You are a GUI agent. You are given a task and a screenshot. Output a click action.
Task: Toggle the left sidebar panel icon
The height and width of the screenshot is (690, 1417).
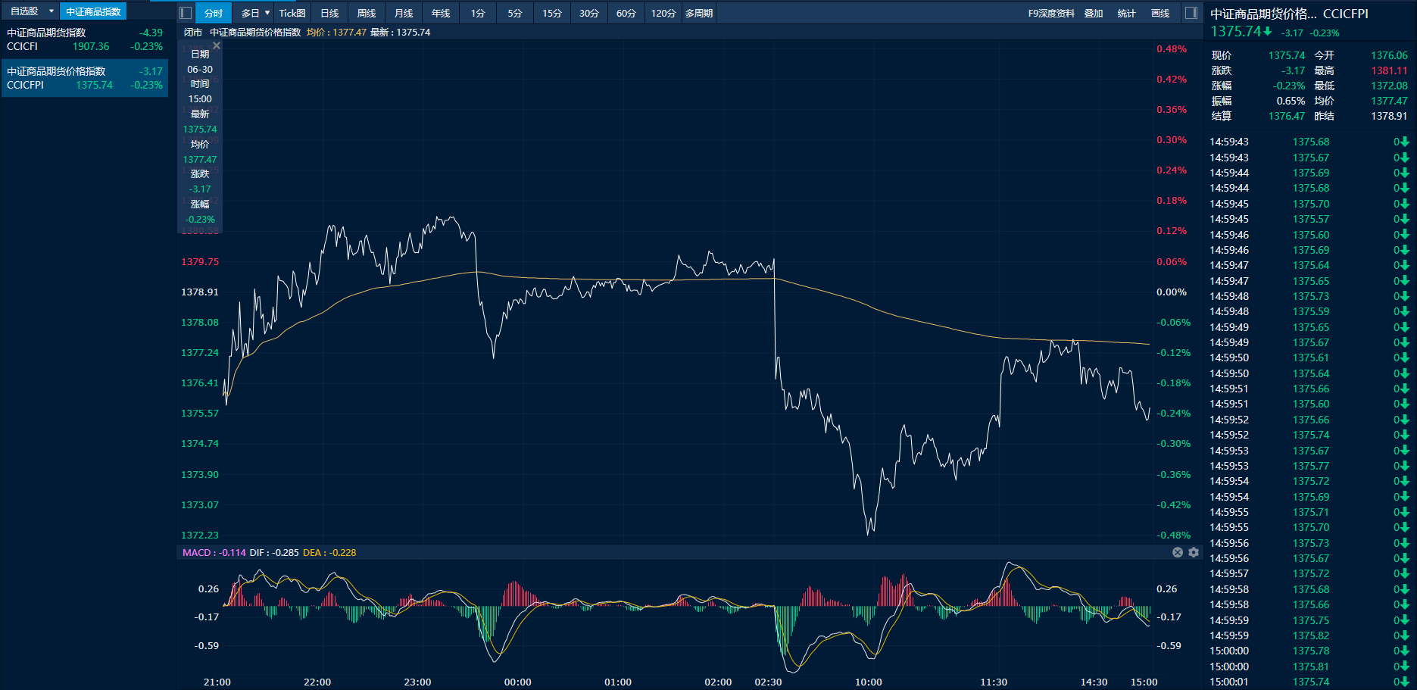(186, 13)
